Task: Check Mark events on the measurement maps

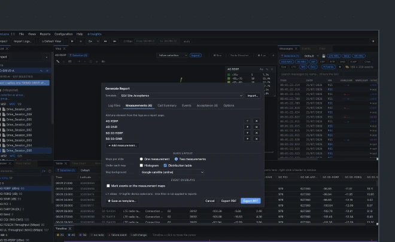Action: 108,186
